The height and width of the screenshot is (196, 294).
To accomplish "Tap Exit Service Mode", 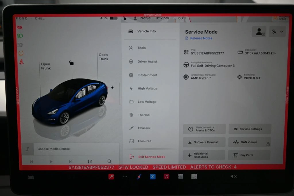I will pyautogui.click(x=147, y=157).
